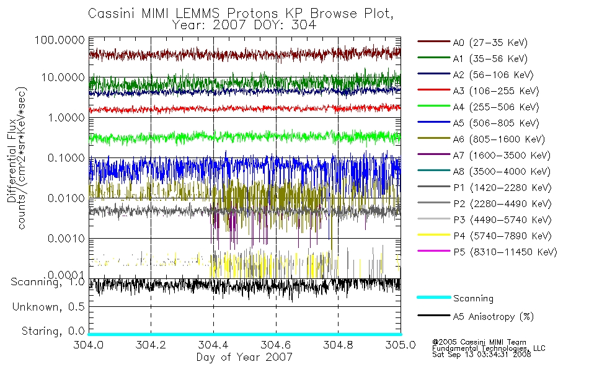Click the yellow P4 legend line
The image size is (589, 372).
pyautogui.click(x=433, y=235)
